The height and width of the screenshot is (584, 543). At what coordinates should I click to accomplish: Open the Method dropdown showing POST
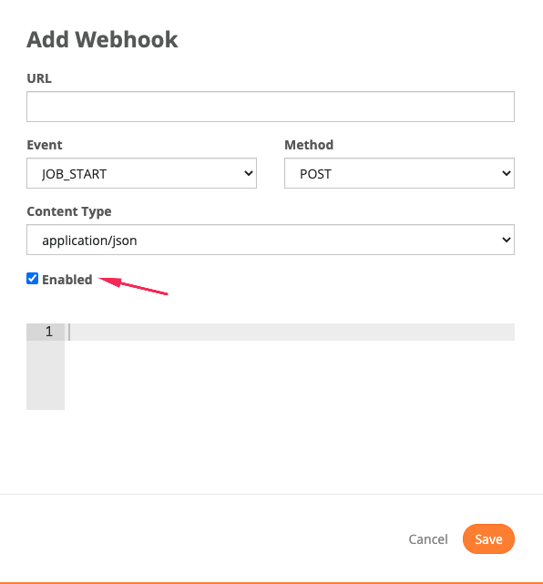coord(399,173)
